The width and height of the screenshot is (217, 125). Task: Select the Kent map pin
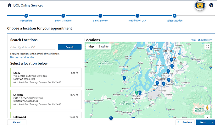click(172, 66)
